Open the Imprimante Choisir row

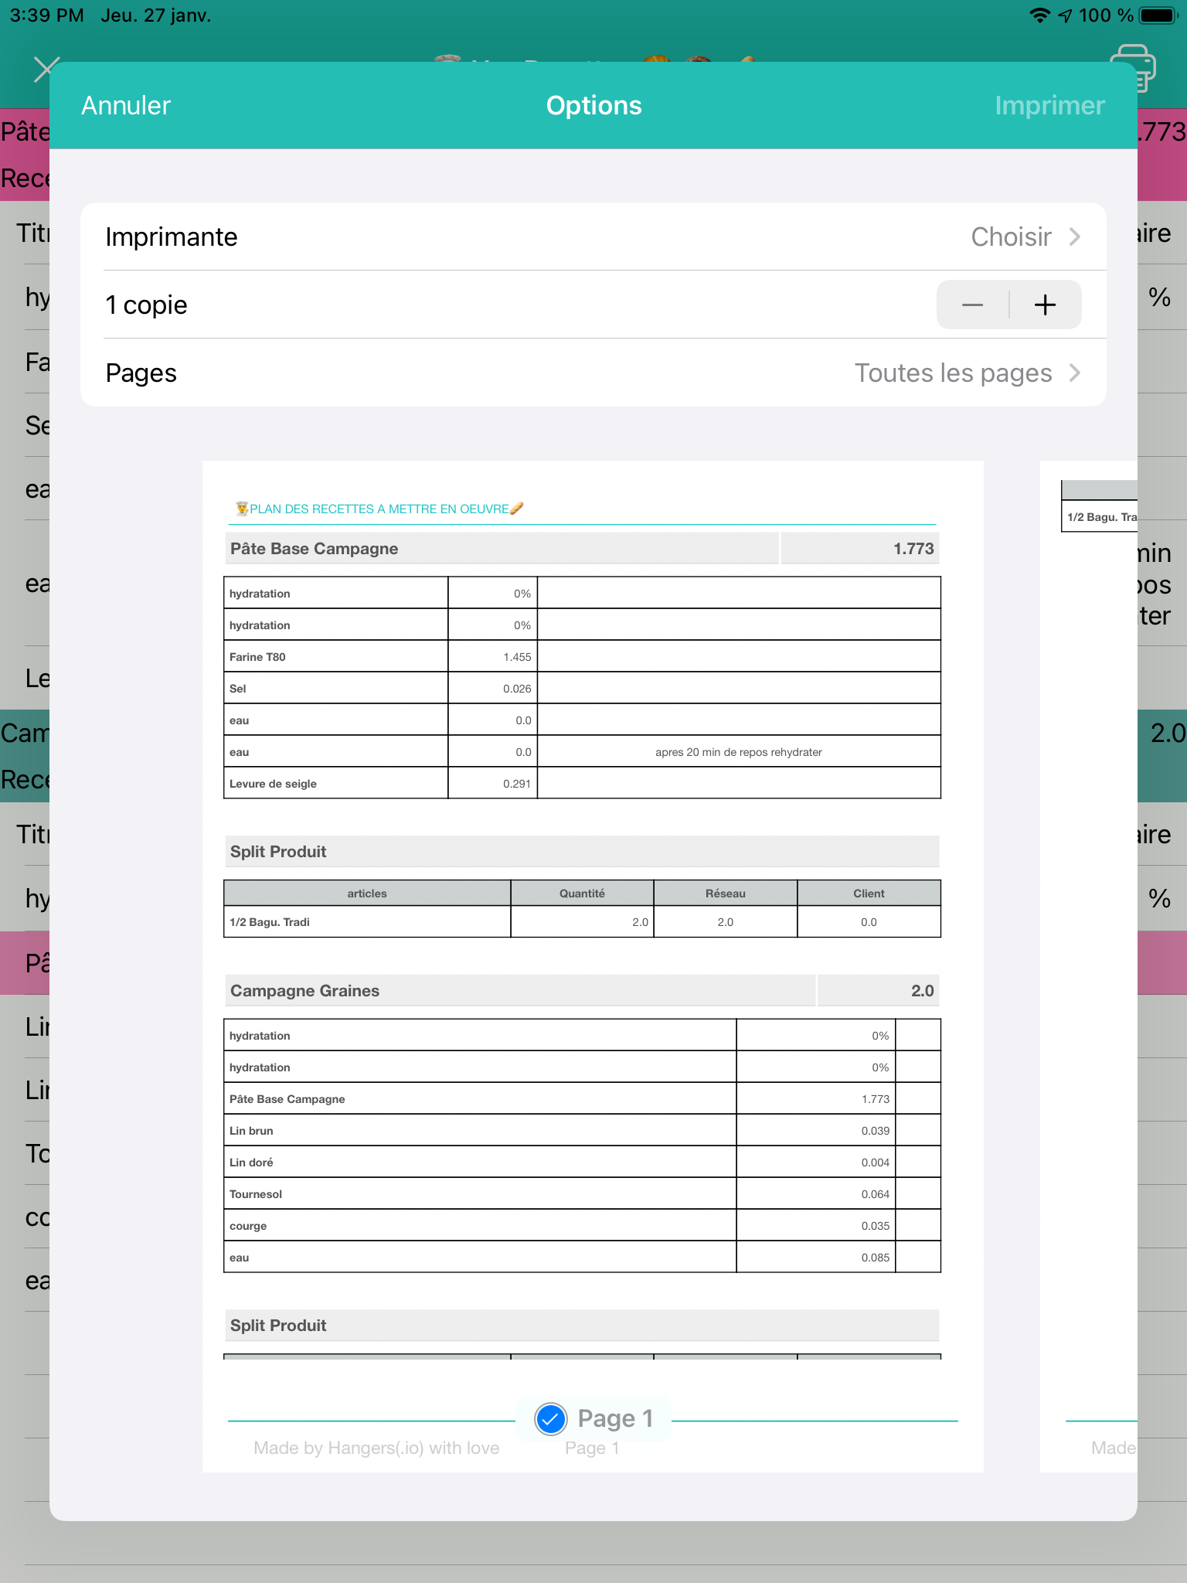click(593, 237)
